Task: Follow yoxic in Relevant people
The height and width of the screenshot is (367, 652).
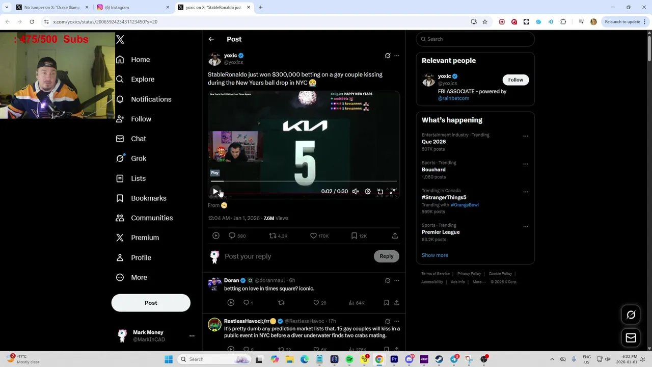Action: pos(515,80)
